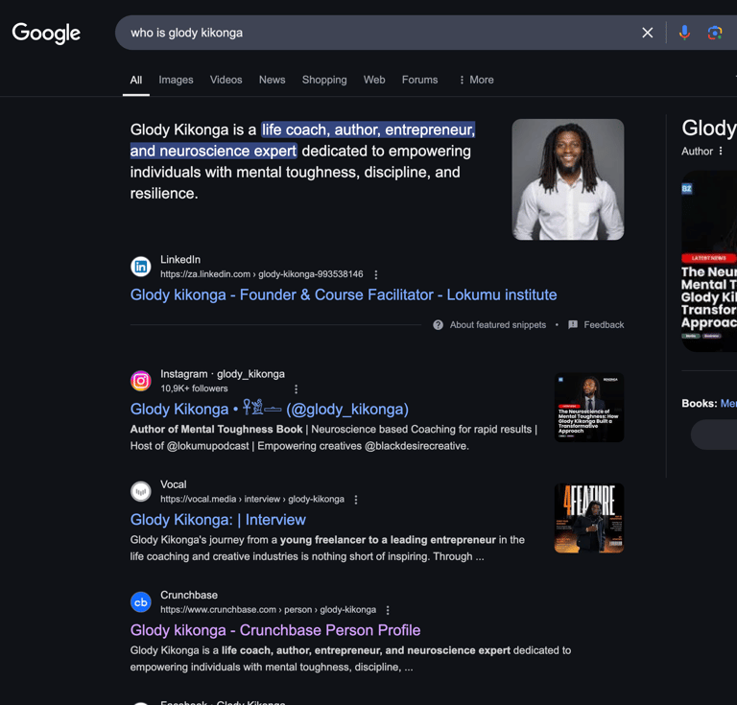Open the News tab

(x=273, y=80)
